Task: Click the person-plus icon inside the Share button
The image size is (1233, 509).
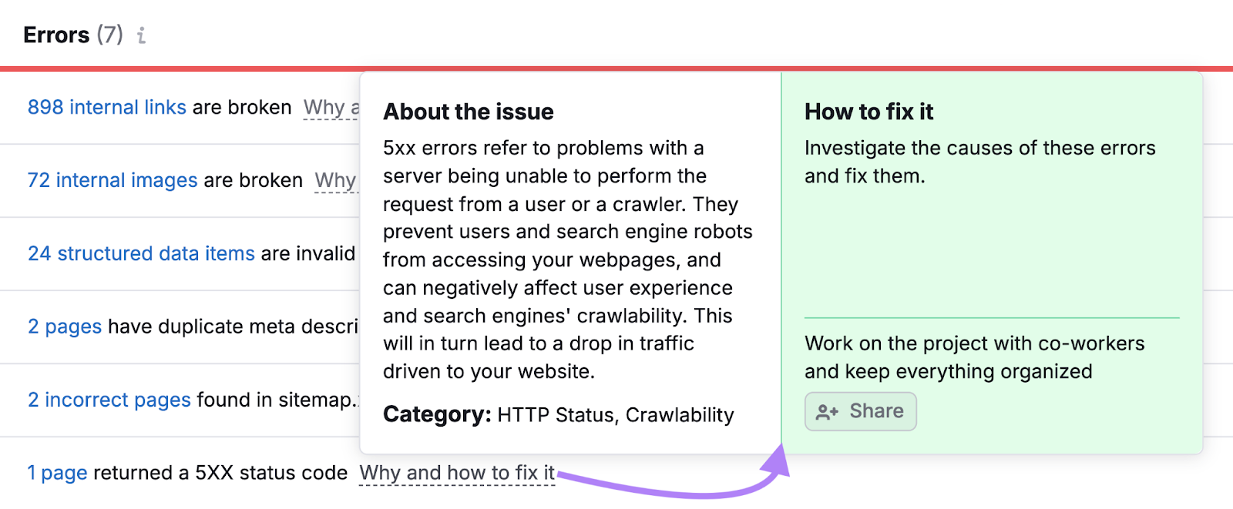Action: [x=827, y=411]
